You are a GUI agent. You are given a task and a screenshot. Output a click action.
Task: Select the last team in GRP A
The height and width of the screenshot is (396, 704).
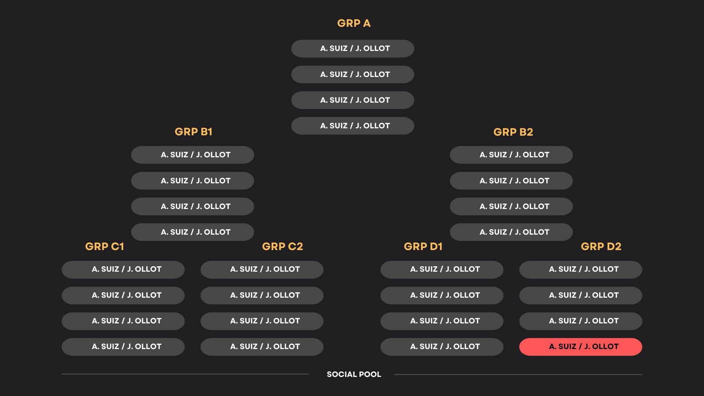353,126
